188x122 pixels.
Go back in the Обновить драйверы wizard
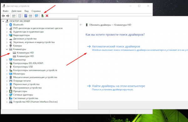click(81, 25)
